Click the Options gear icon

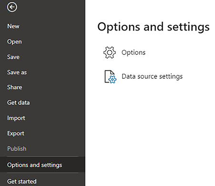pos(110,52)
